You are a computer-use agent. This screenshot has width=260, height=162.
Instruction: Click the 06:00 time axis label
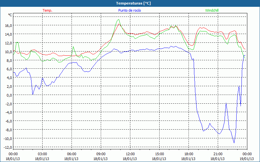click(x=71, y=154)
